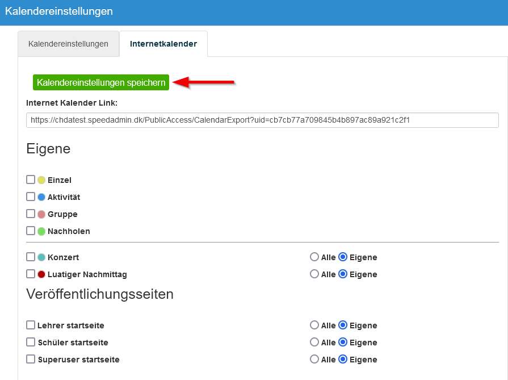
Task: Choose Eigene for Luatiger Nachmittag
Action: tap(343, 274)
